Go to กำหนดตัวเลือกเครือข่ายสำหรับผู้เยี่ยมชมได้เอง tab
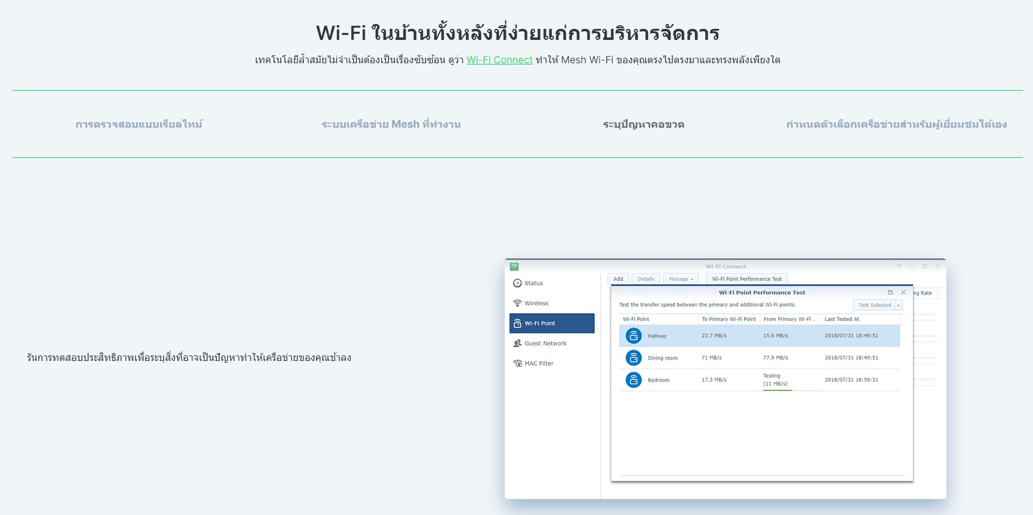Viewport: 1033px width, 515px height. point(897,124)
